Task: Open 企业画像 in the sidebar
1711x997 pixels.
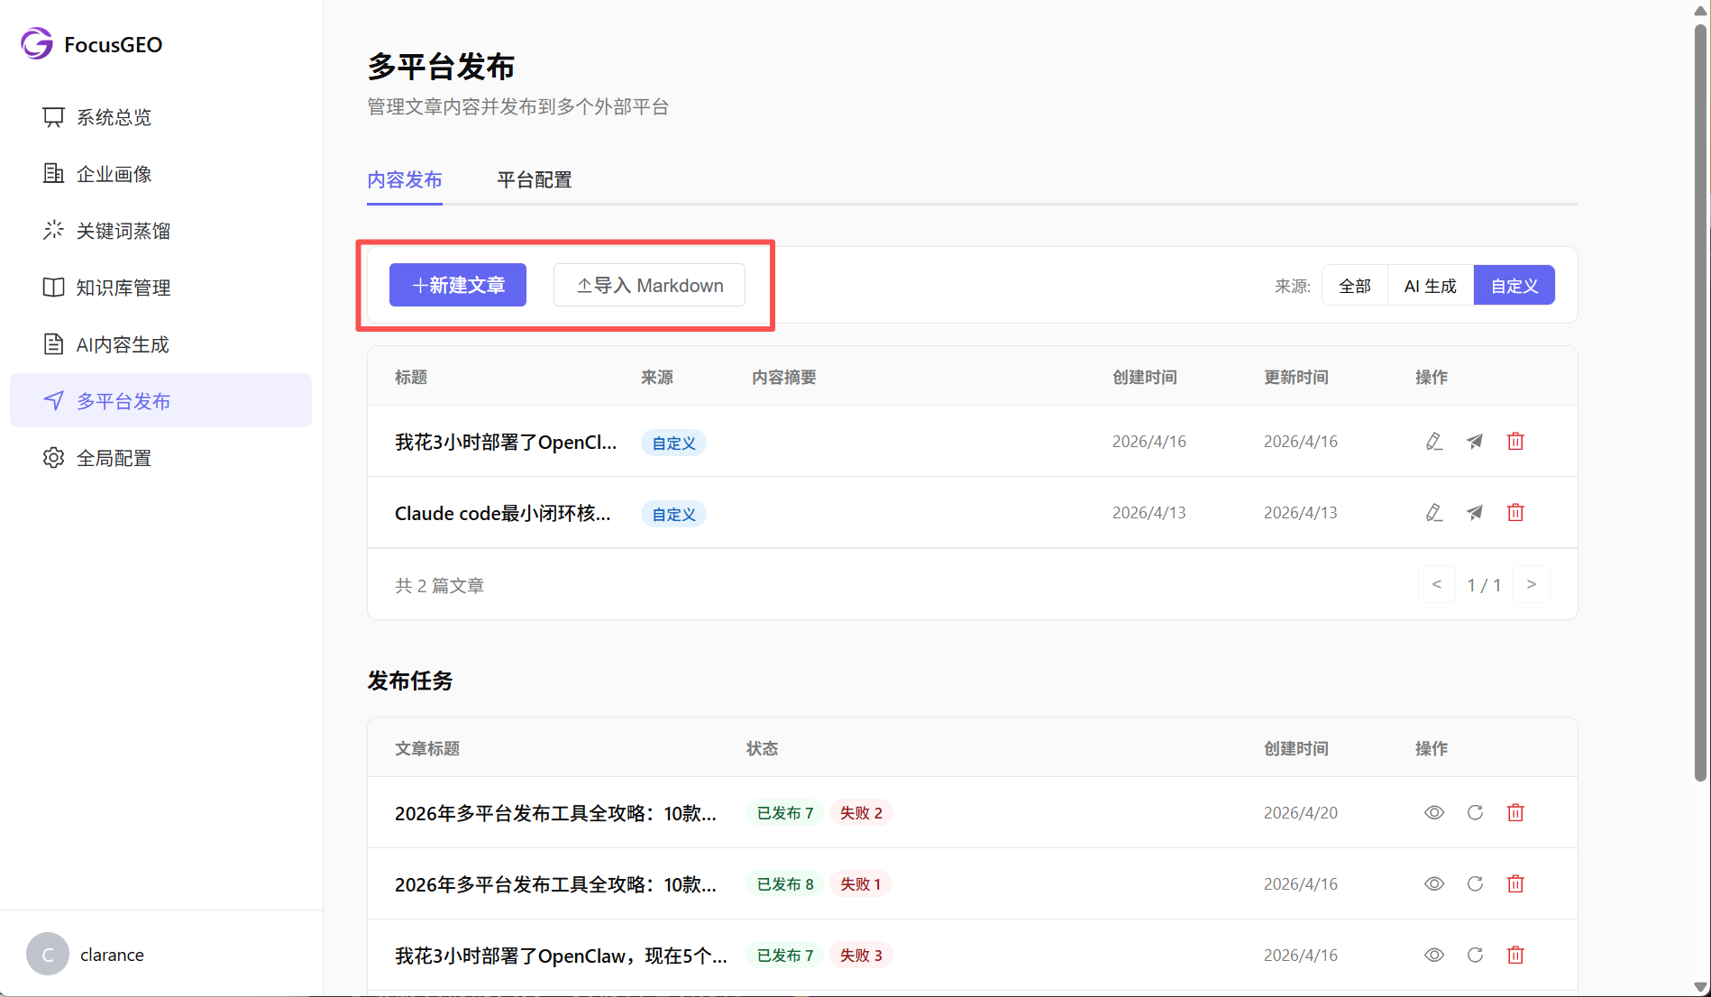Action: tap(160, 174)
